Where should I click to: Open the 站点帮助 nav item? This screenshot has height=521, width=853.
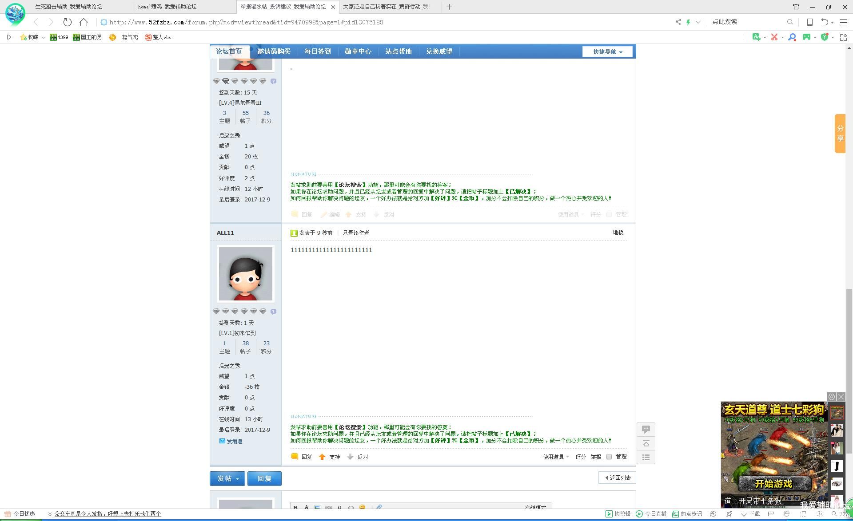pos(398,51)
